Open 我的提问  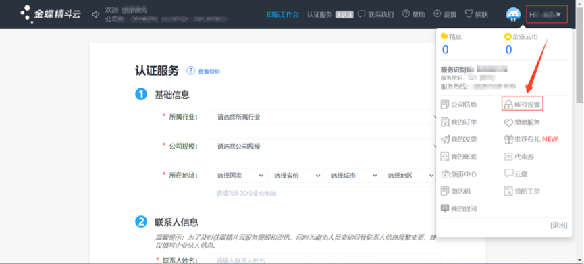coord(464,209)
